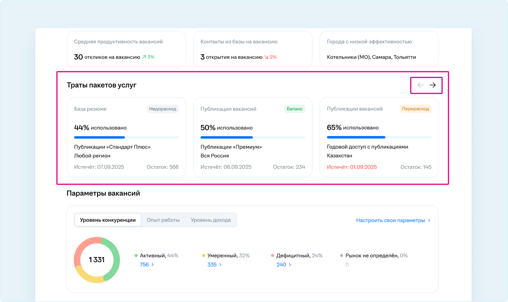Expand the 335 moderate vacancies link

pos(214,265)
